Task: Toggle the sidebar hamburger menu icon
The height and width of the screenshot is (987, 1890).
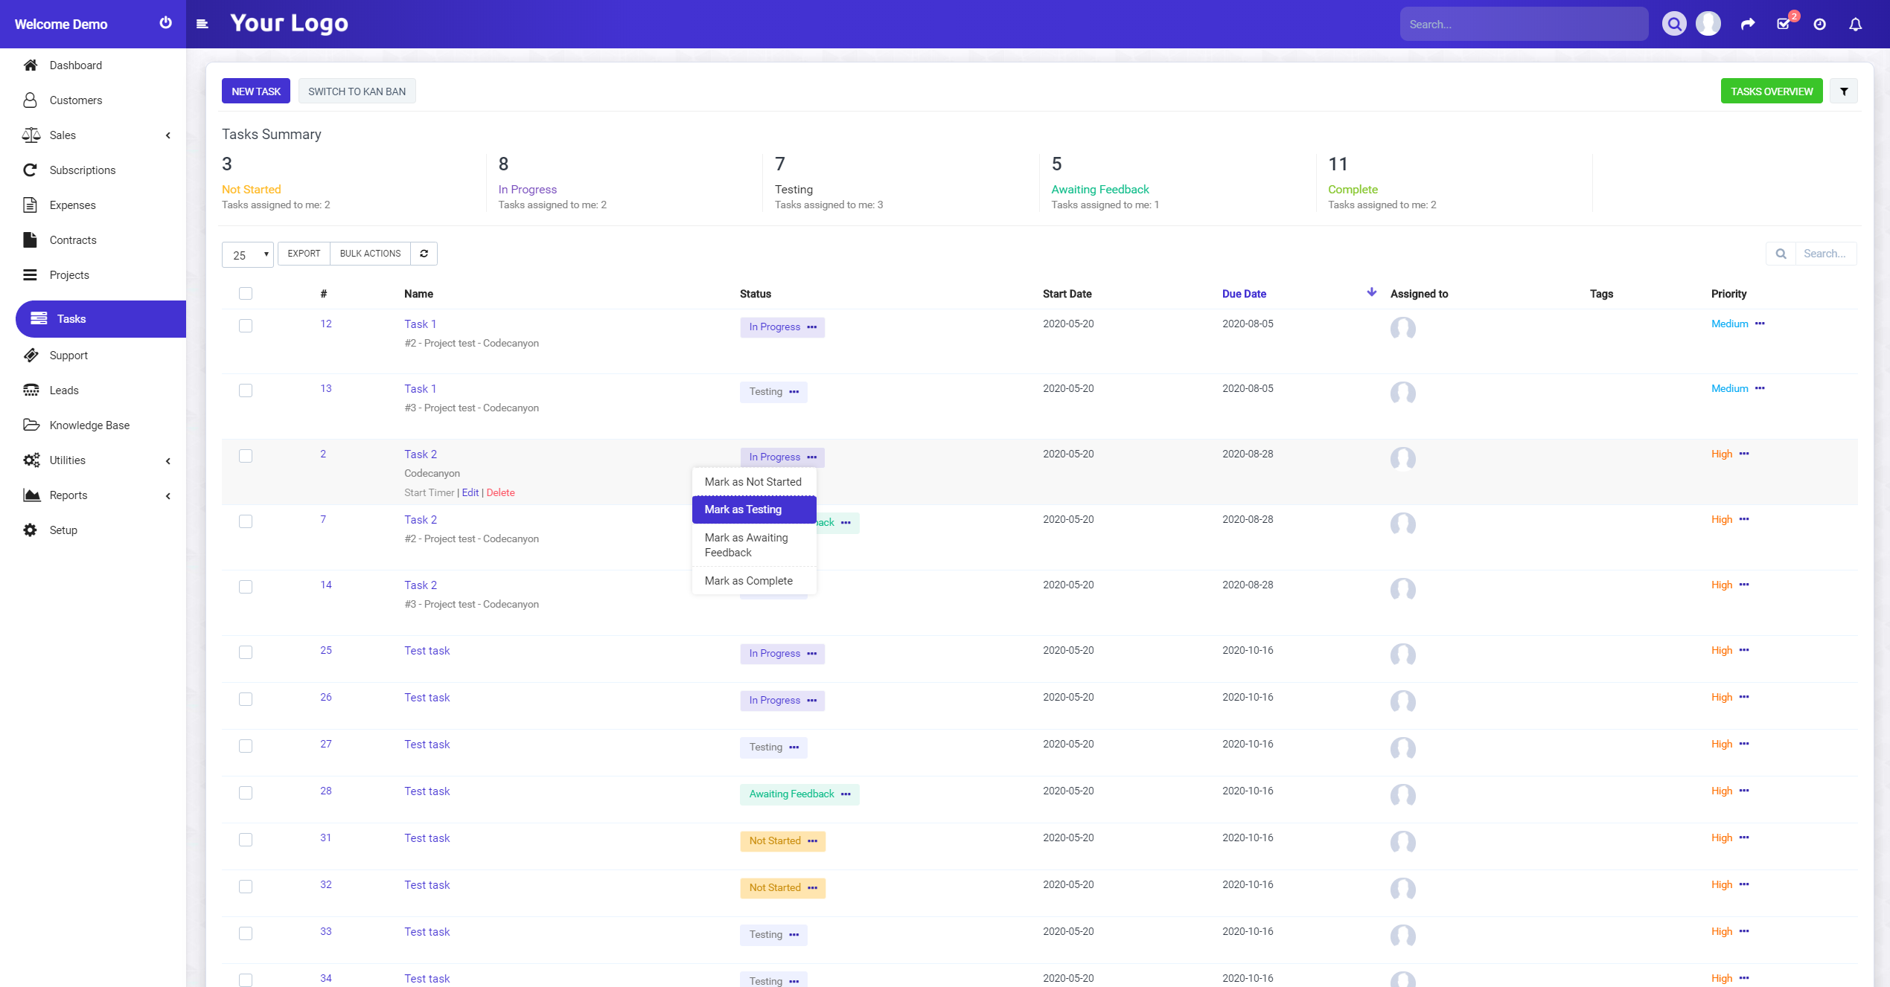Action: (x=202, y=24)
